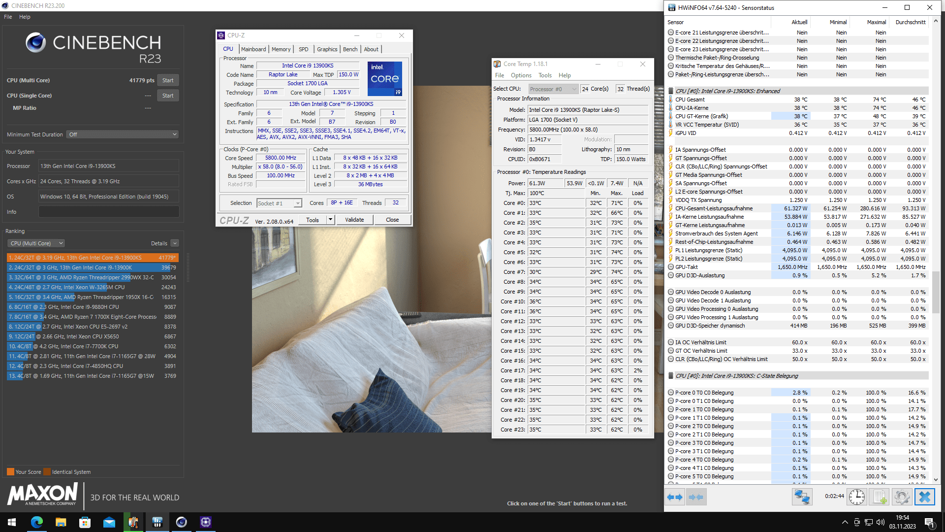Image resolution: width=945 pixels, height=532 pixels.
Task: Switch to CPU-Z via taskbar icon
Action: tap(205, 522)
